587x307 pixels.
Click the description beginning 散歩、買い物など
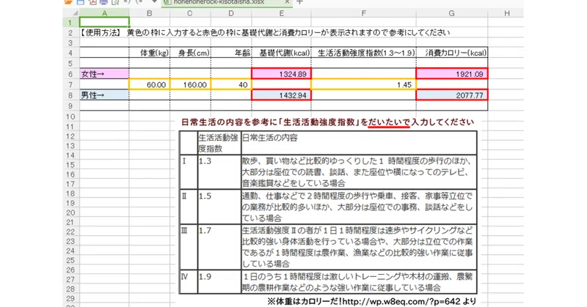[x=359, y=172]
